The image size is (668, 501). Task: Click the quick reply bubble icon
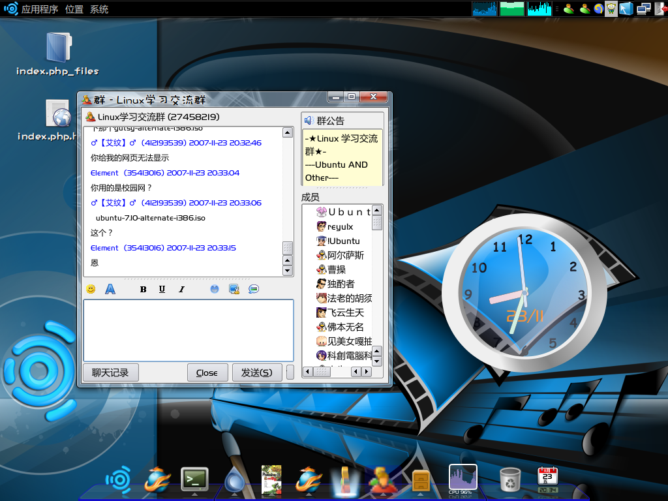tap(254, 289)
